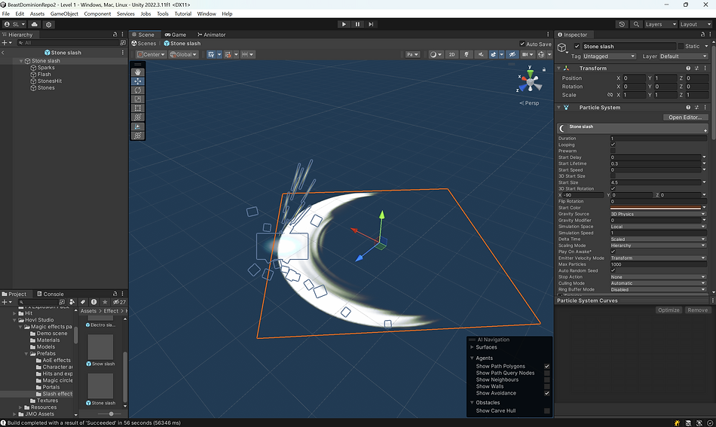Viewport: 716px width, 427px height.
Task: Toggle 2D scene view mode
Action: coord(451,54)
